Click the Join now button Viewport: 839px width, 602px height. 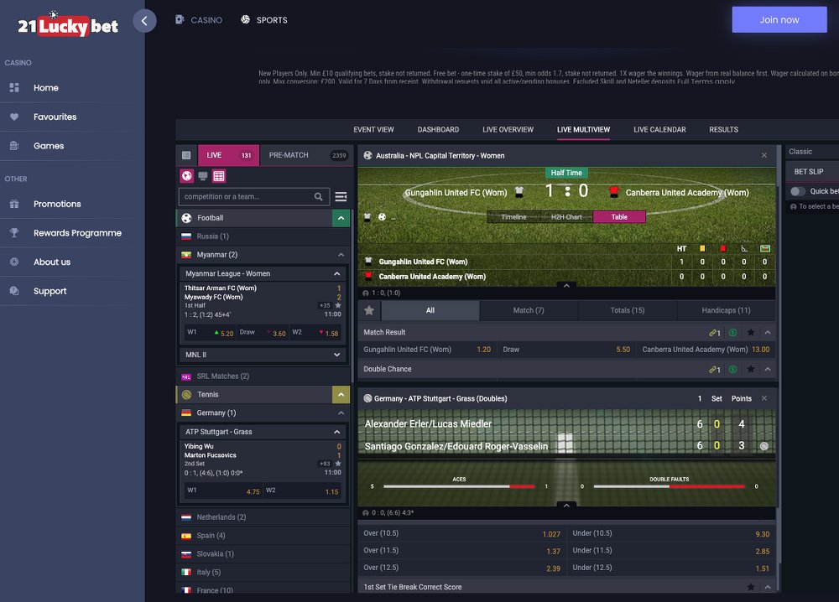779,20
